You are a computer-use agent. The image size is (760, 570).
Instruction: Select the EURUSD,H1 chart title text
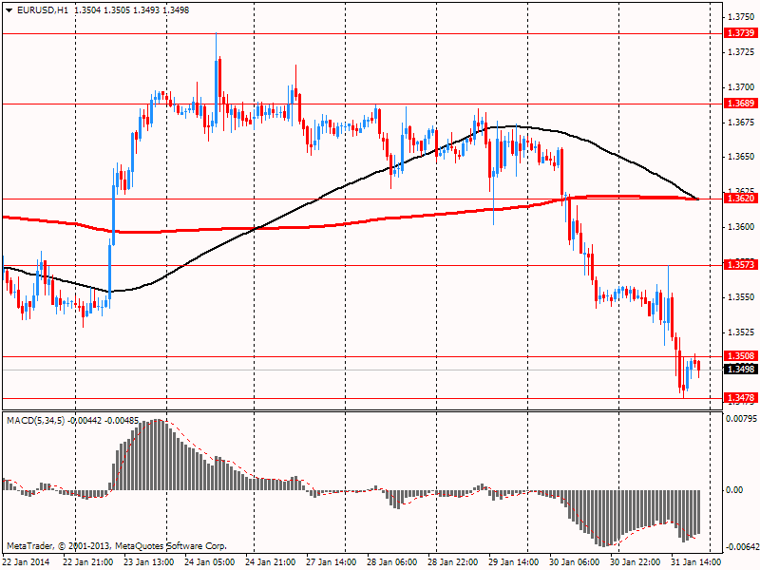click(x=43, y=10)
